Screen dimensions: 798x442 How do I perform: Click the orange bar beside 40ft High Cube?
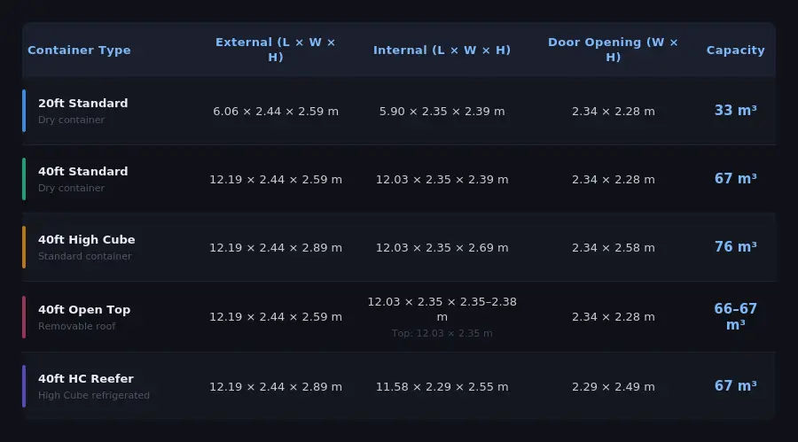pos(24,247)
